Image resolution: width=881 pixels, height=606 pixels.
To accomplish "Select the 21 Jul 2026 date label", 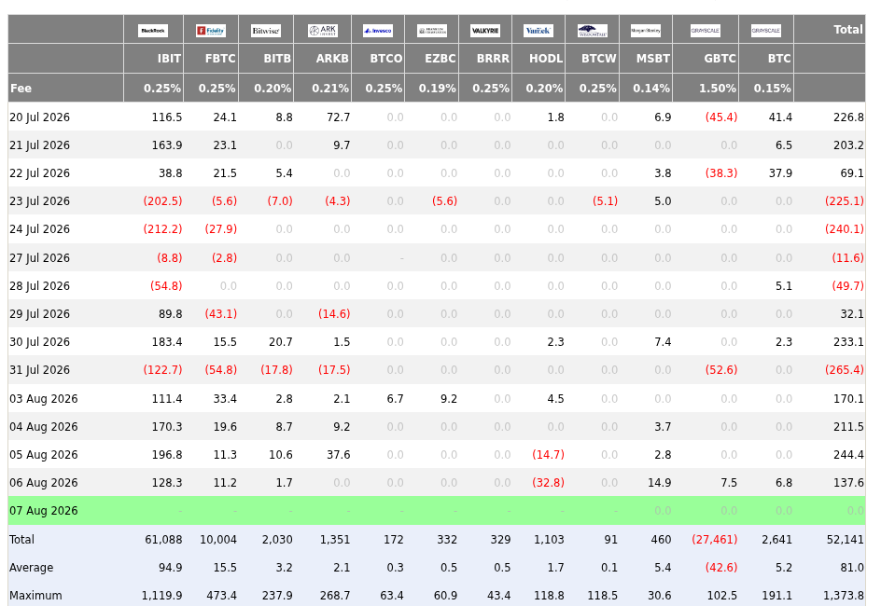I will [39, 145].
